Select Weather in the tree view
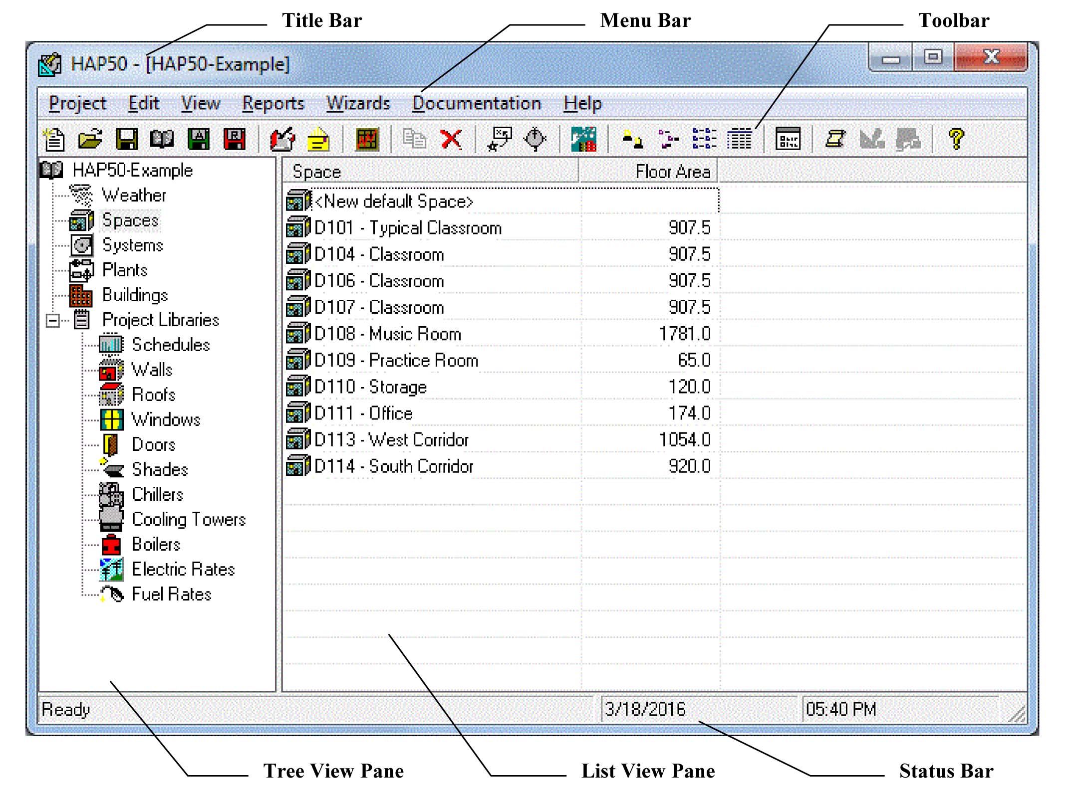Viewport: 1073px width, 800px height. (x=134, y=195)
